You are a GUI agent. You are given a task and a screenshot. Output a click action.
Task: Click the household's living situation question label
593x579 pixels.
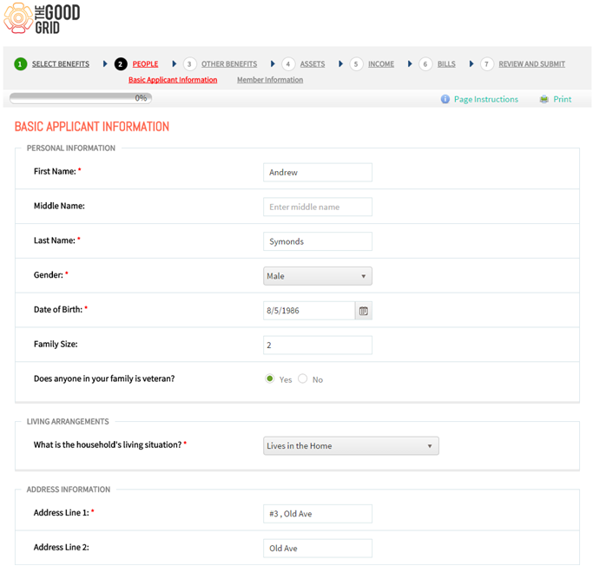[x=108, y=444]
